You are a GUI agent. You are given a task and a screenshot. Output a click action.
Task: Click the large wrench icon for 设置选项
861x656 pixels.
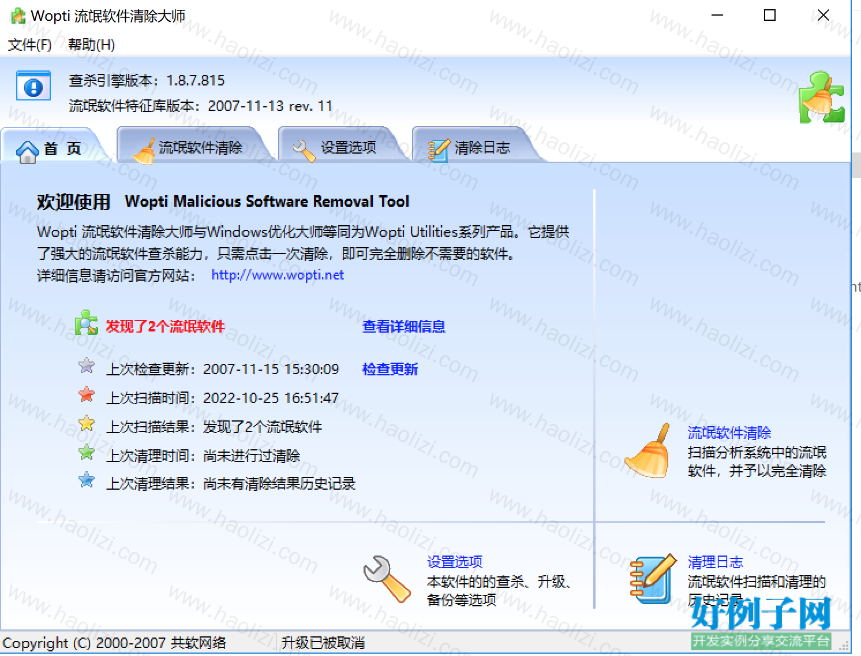pyautogui.click(x=386, y=579)
